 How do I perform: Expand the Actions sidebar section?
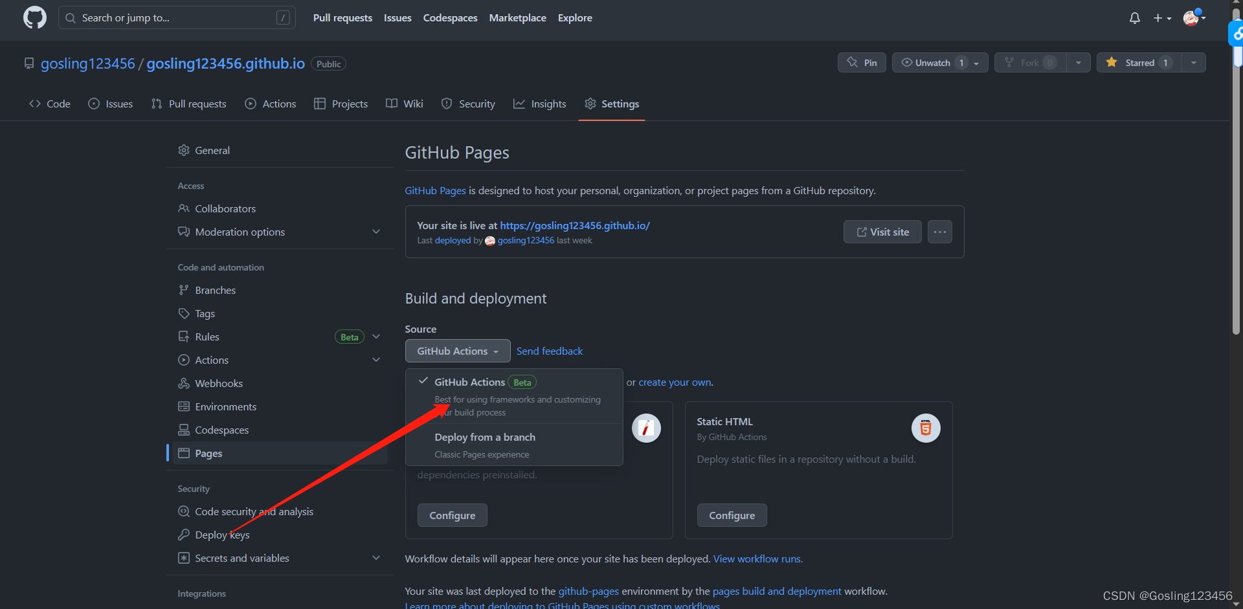376,360
